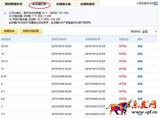160x118 pixels.
Task: Click start time 2015/10/11 00:00
Action: coord(62,69)
